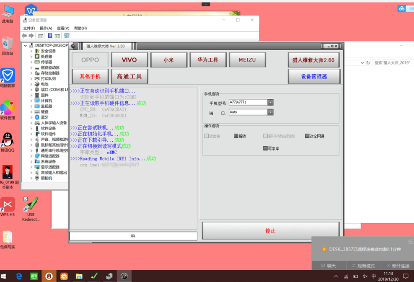Open USB Redirect desktop icon
This screenshot has width=414, height=282.
click(31, 209)
